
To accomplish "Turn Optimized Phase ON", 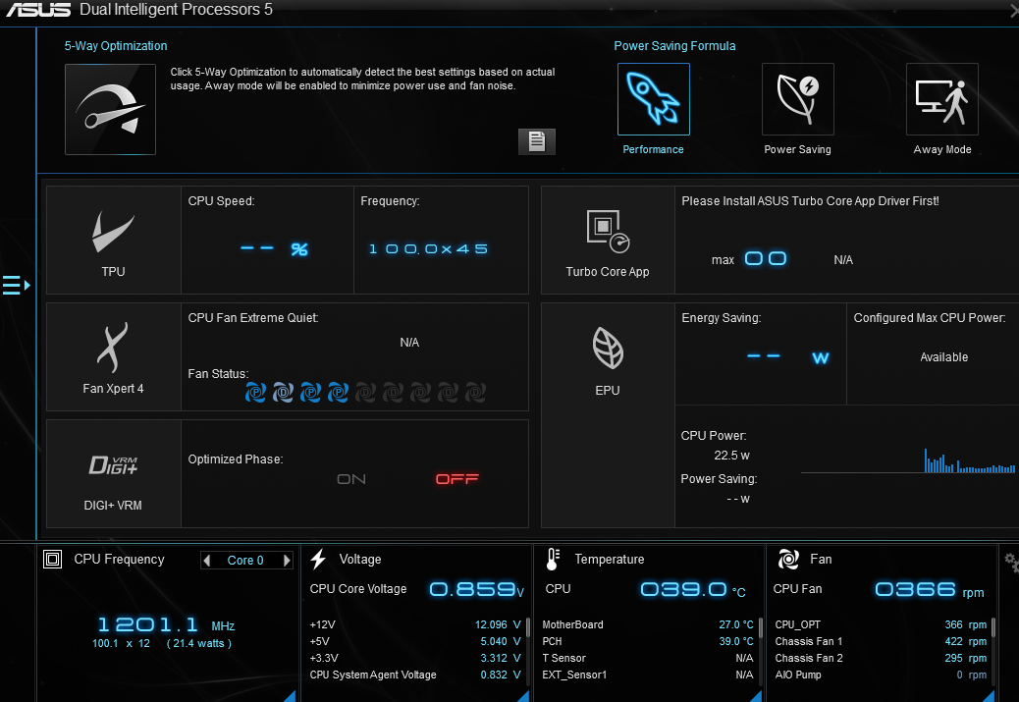I will click(351, 479).
